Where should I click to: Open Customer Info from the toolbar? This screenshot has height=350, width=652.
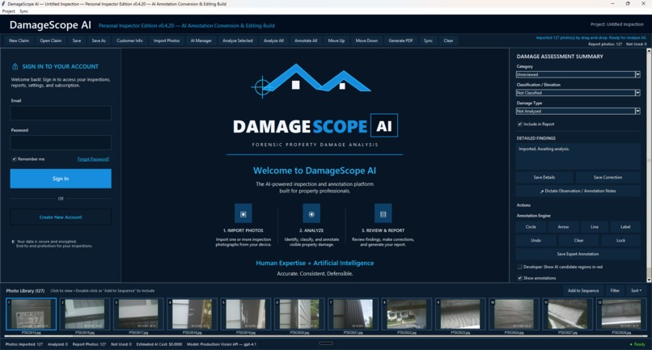coord(129,40)
